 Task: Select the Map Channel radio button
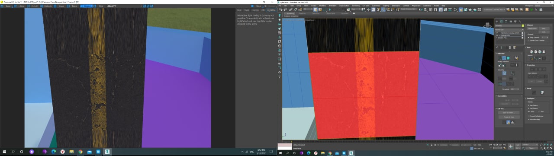(528, 37)
